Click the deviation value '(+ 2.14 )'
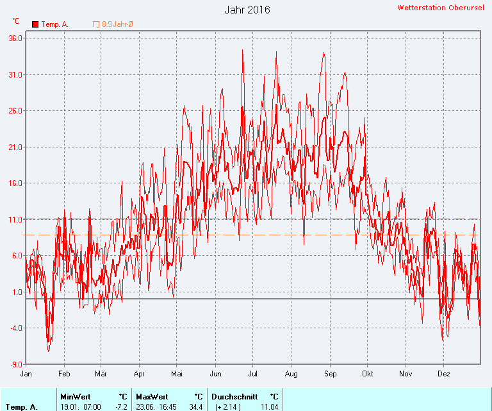The height and width of the screenshot is (411, 492). (228, 407)
